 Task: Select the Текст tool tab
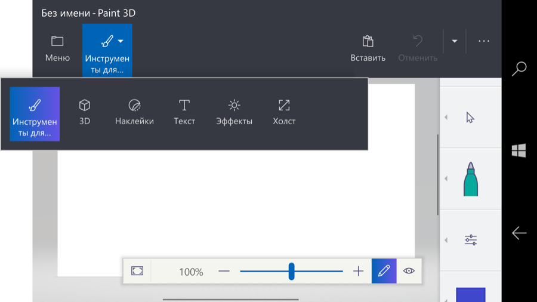point(184,112)
